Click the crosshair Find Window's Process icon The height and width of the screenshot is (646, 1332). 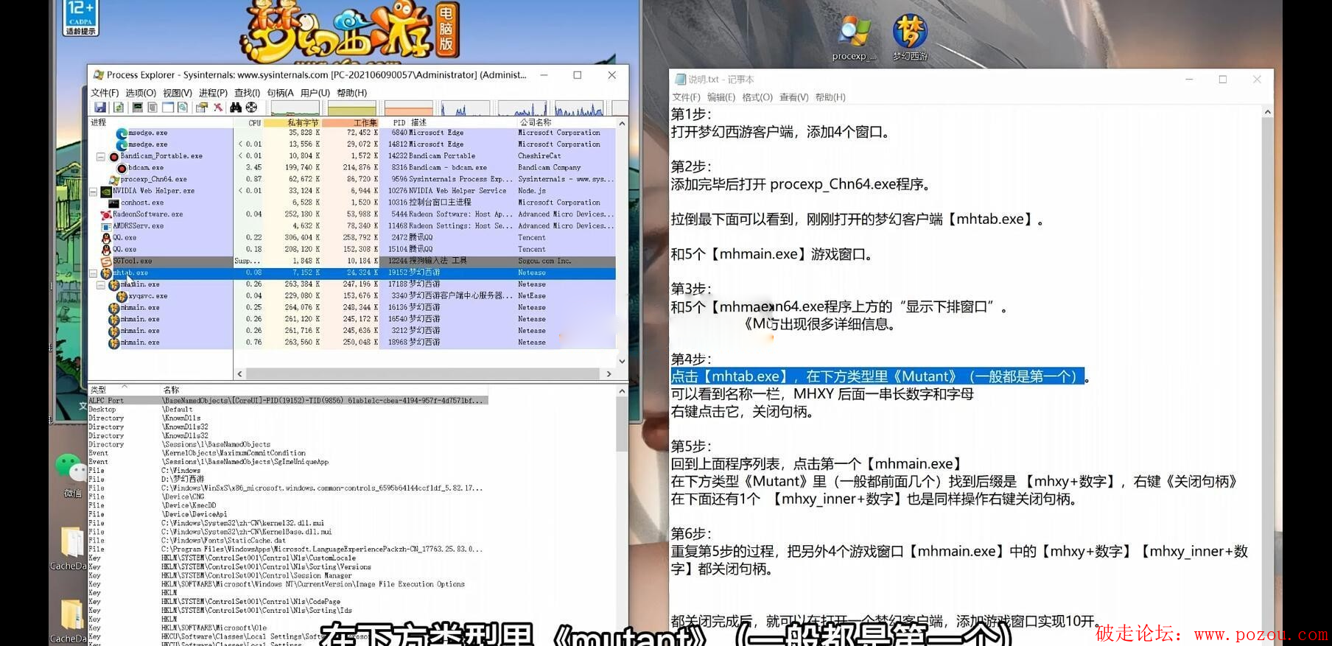pos(251,108)
